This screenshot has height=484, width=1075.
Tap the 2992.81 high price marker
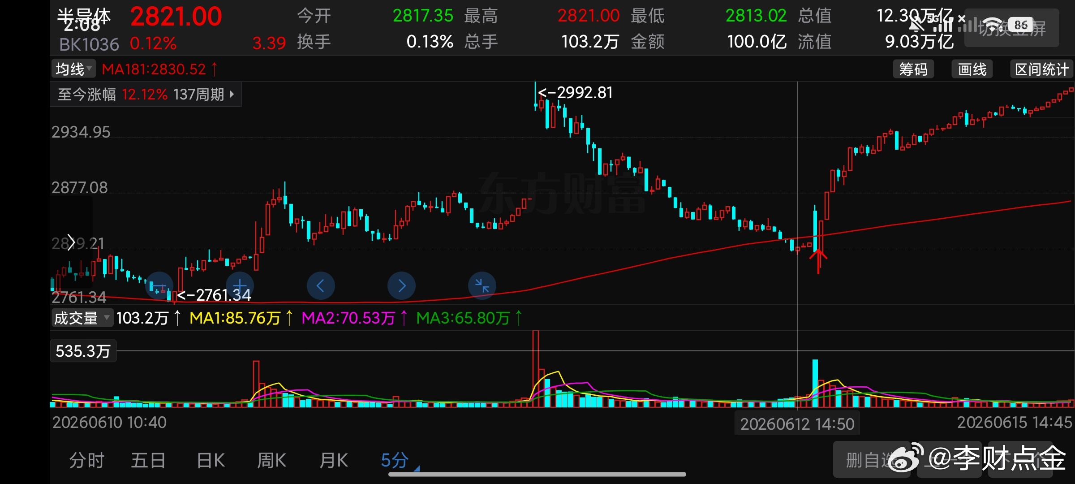point(576,93)
